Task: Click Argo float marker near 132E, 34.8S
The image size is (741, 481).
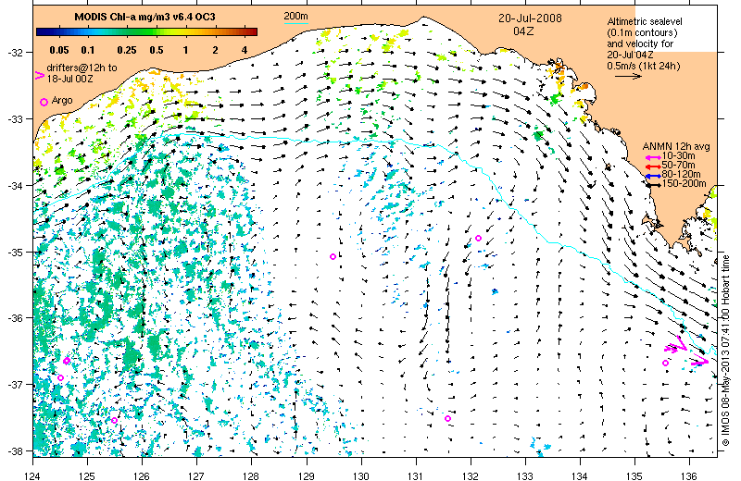Action: pos(478,238)
